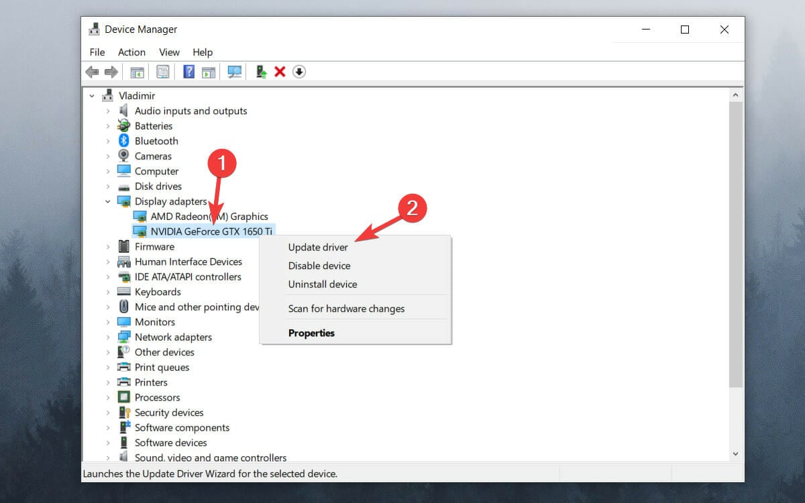The image size is (805, 503).
Task: Toggle the action pane toolbar icon
Action: point(209,72)
